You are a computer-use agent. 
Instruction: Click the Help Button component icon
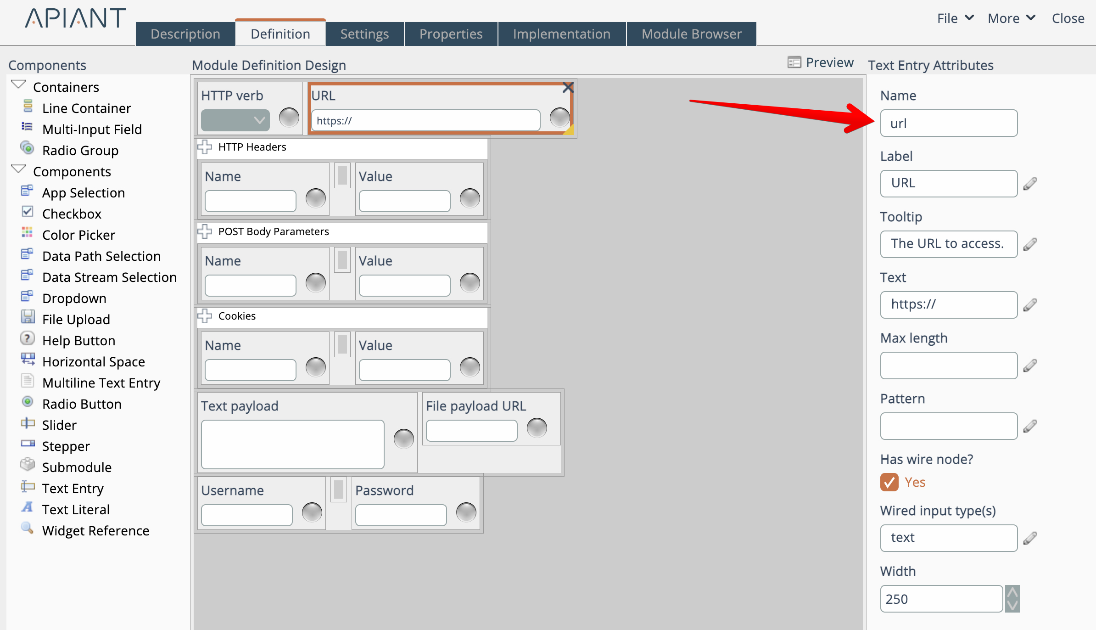click(x=27, y=339)
